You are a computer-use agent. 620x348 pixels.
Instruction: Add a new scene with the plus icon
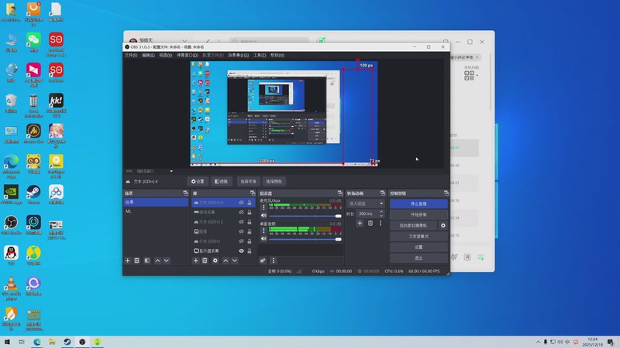coord(128,261)
